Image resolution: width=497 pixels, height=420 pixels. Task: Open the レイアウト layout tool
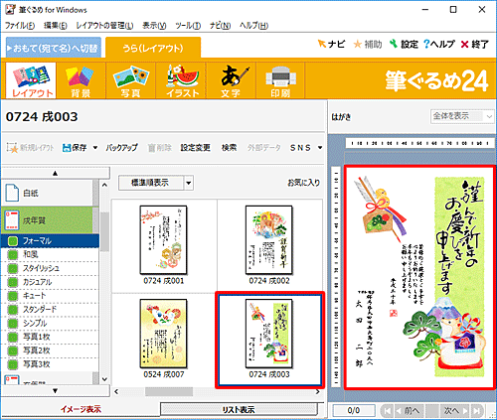(31, 80)
